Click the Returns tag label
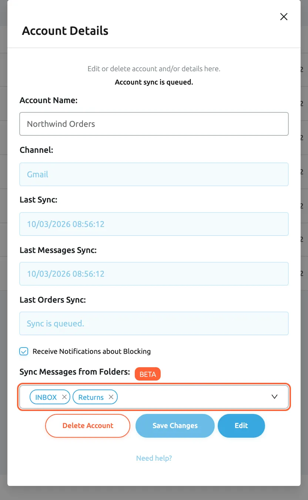The image size is (308, 500). (91, 397)
